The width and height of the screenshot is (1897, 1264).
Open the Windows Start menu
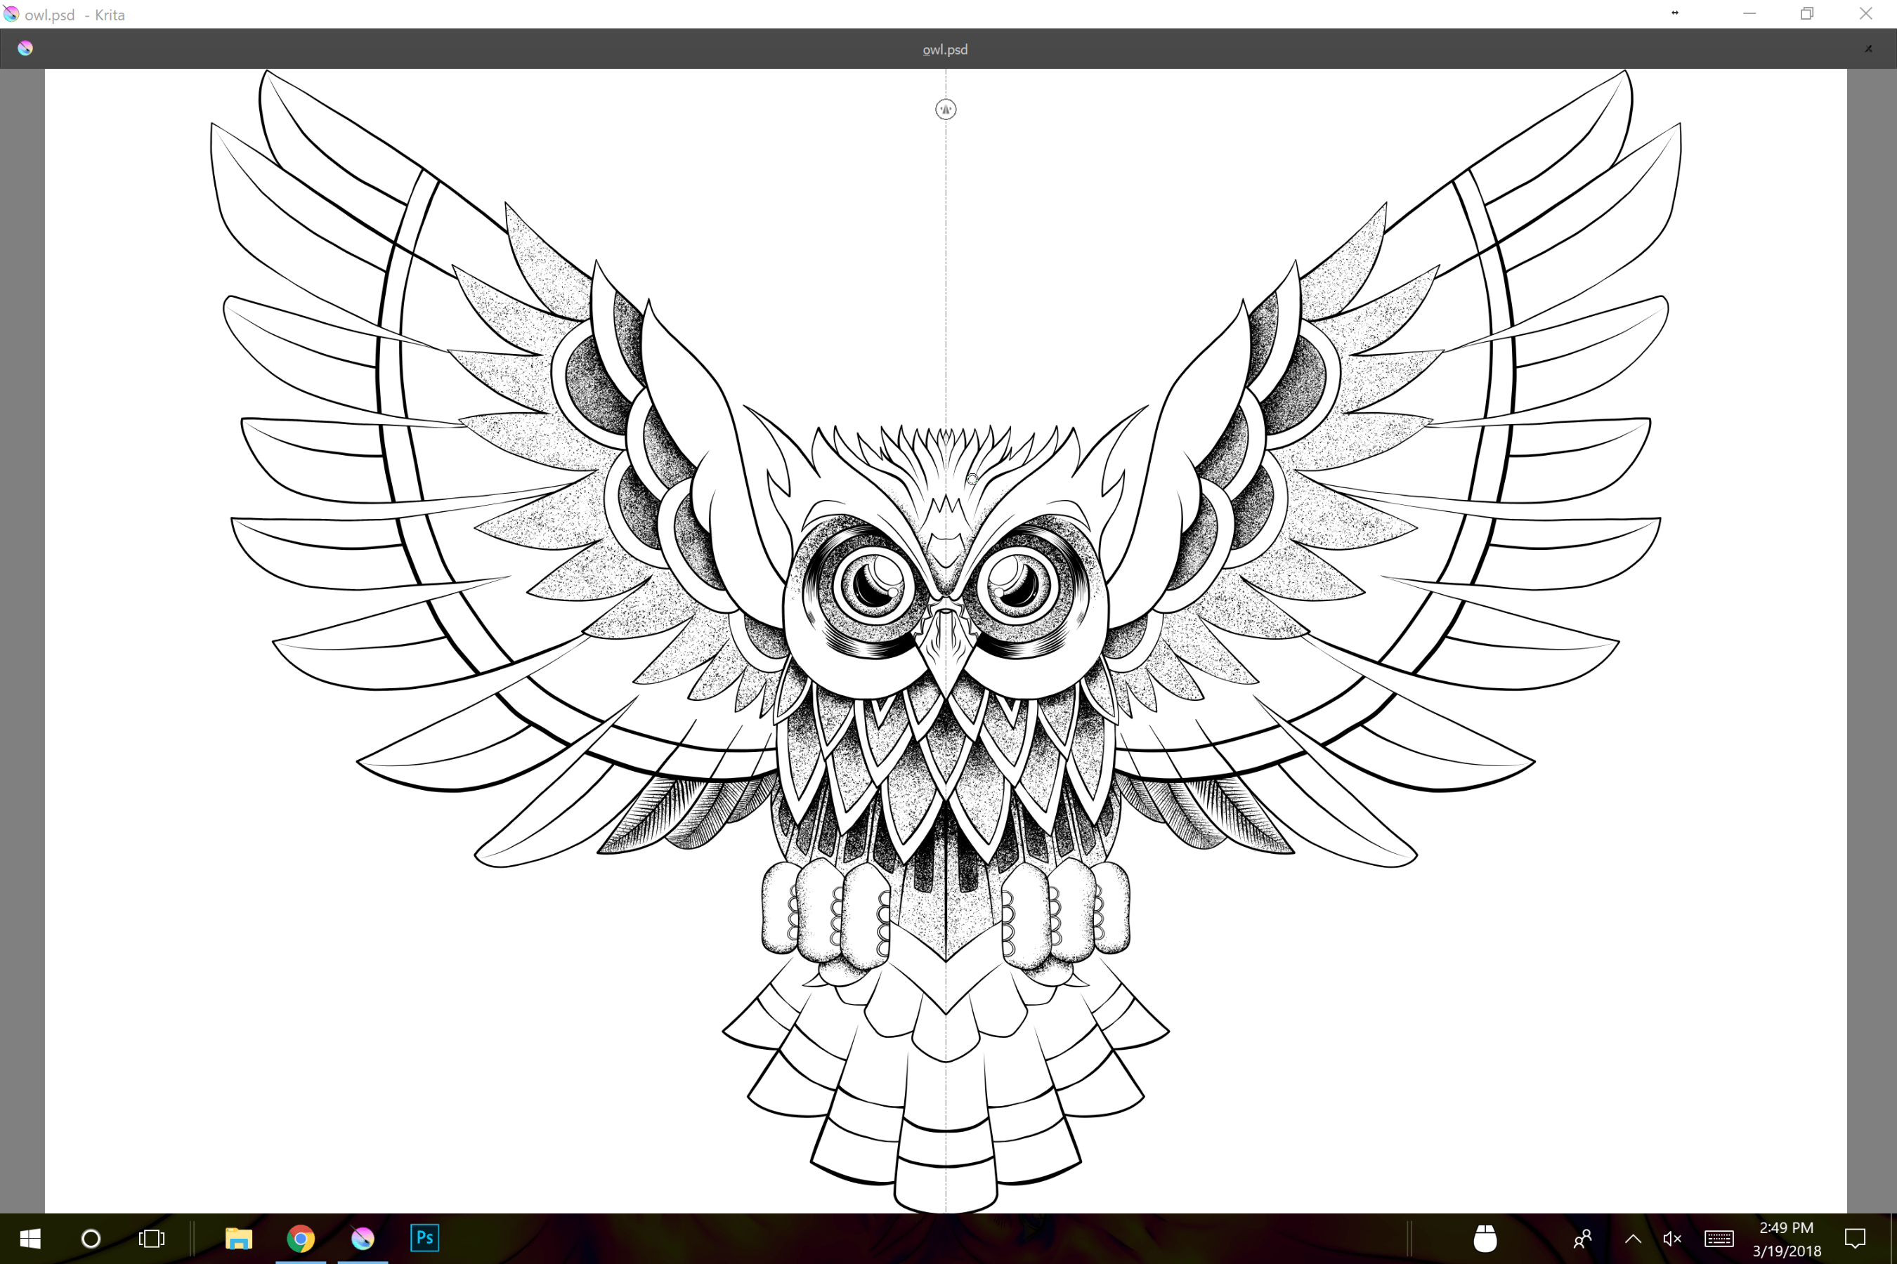30,1238
